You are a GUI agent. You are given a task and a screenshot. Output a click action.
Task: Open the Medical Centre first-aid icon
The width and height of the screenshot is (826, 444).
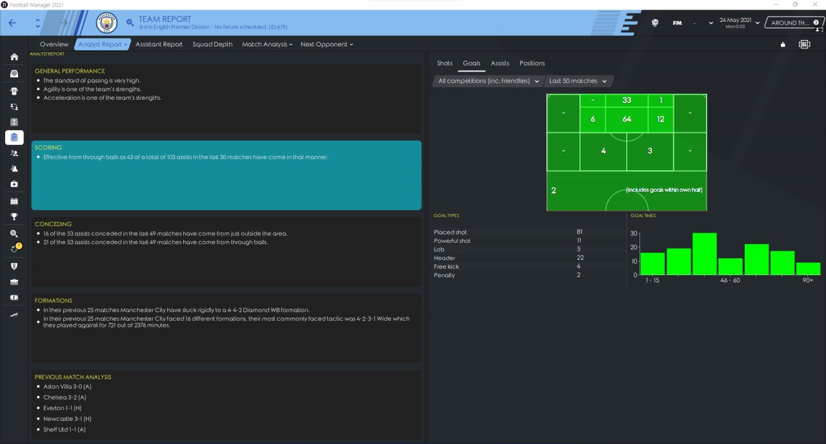(x=14, y=184)
